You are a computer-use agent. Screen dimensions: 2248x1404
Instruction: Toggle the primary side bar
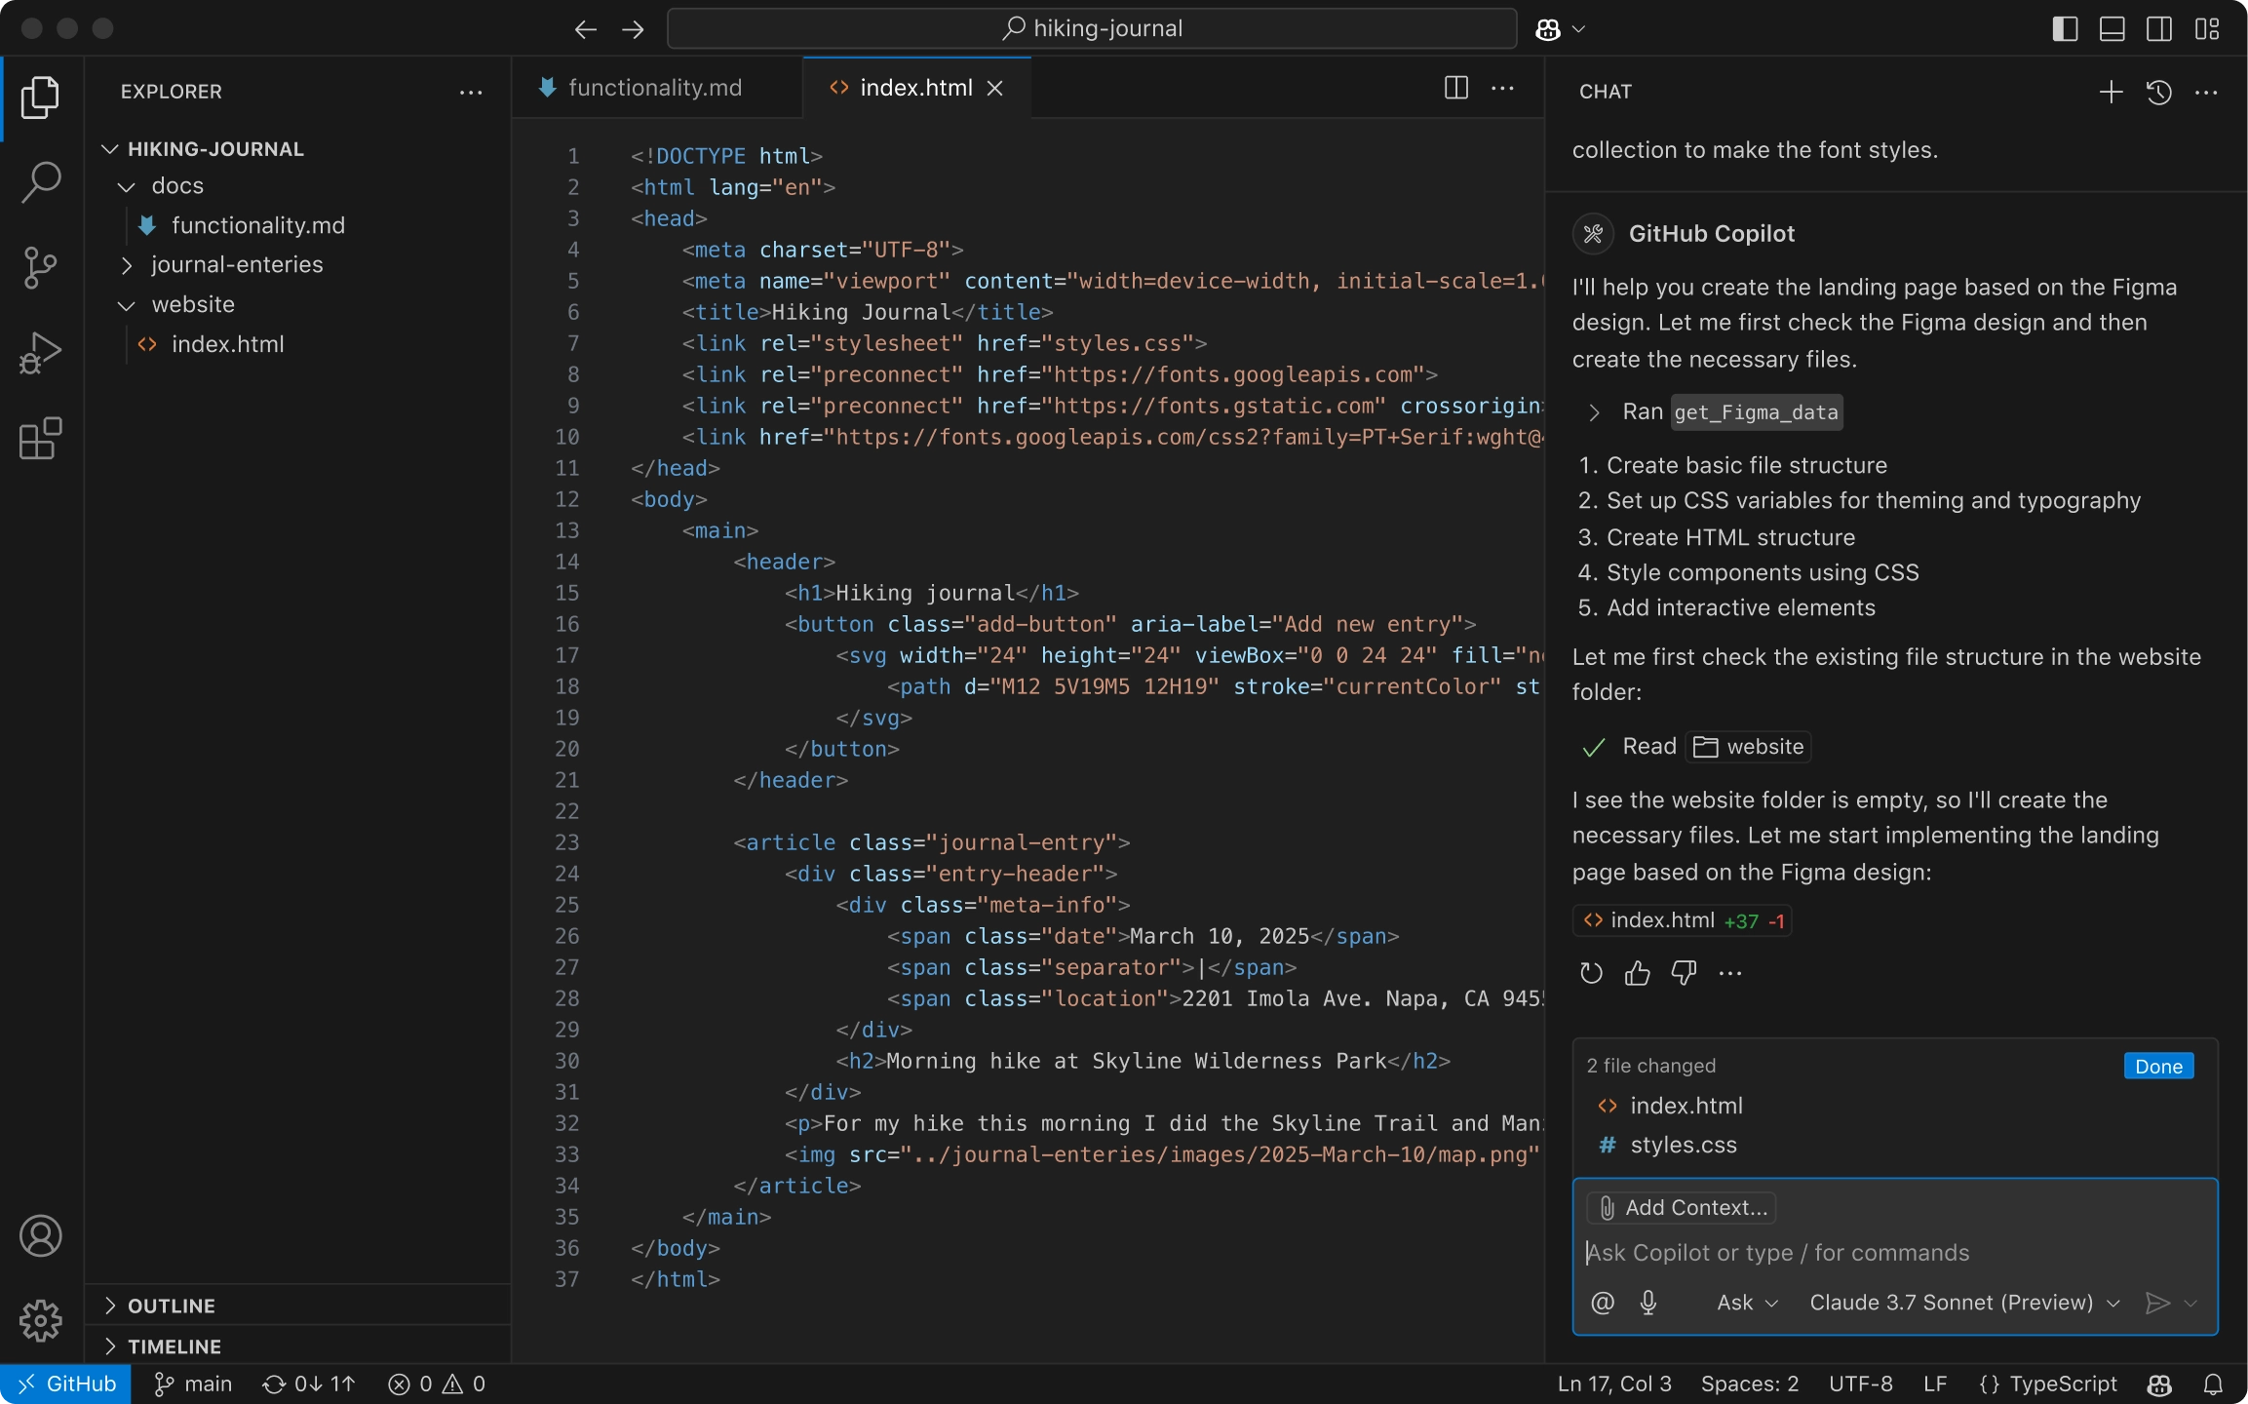pos(2065,29)
